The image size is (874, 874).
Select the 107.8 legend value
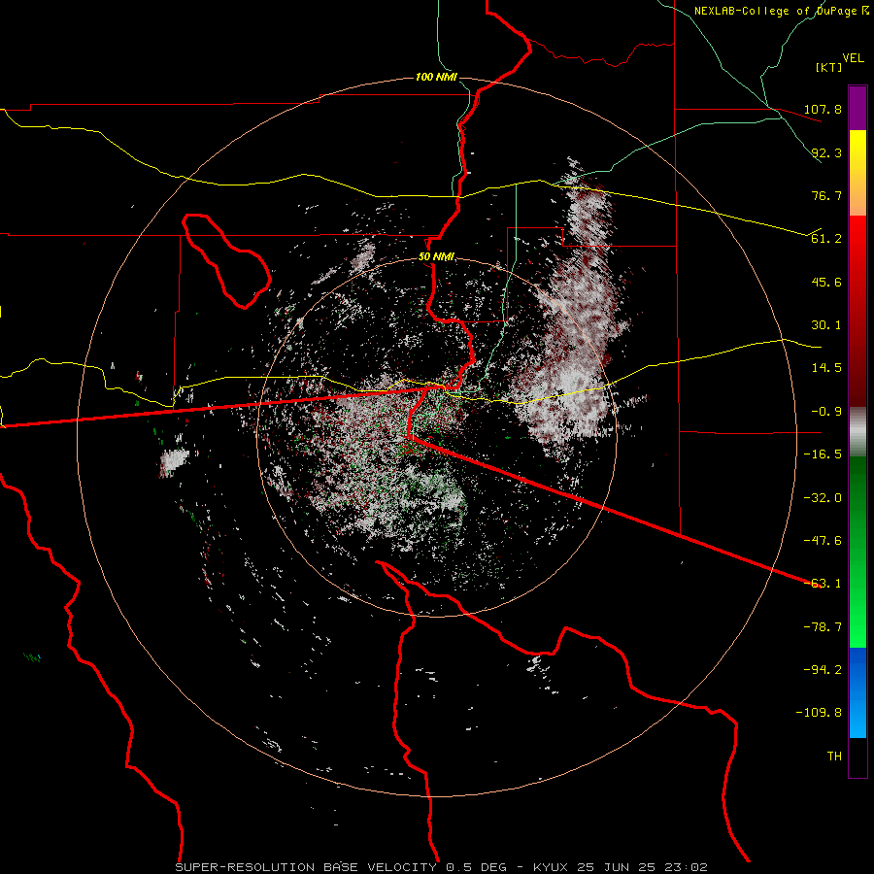pos(823,109)
